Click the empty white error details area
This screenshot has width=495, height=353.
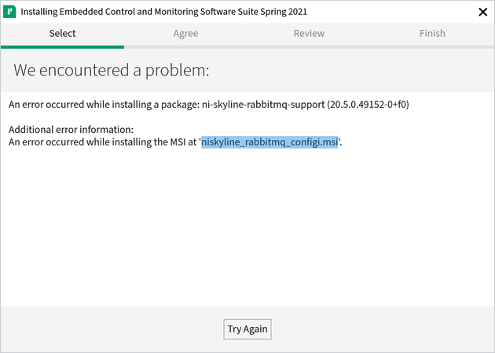(x=247, y=228)
